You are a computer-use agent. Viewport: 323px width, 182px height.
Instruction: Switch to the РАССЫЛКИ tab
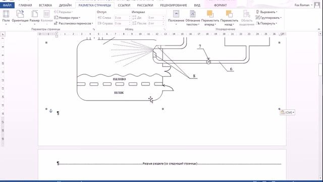(x=145, y=5)
